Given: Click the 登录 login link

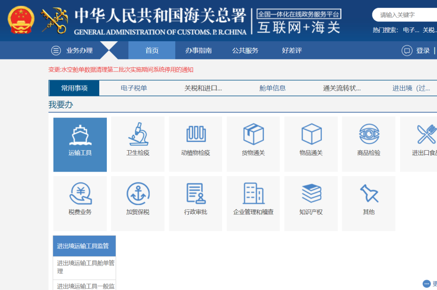Looking at the screenshot, I should (423, 51).
